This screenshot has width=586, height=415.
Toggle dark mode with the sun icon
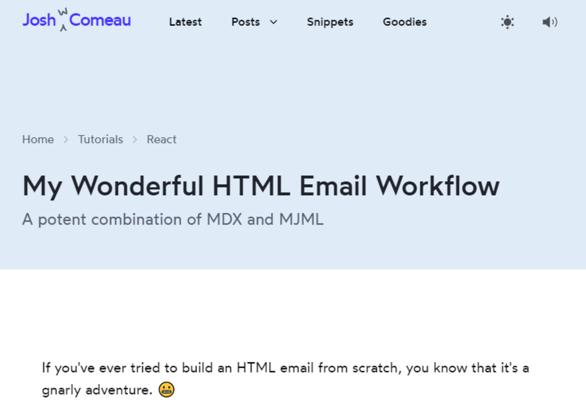(x=507, y=22)
